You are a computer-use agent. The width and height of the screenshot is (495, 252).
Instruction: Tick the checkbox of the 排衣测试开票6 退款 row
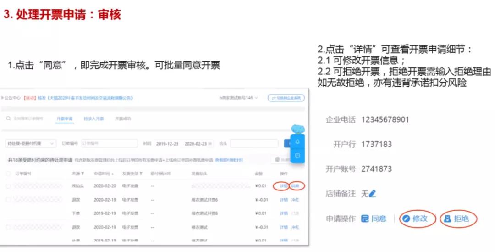pos(9,200)
